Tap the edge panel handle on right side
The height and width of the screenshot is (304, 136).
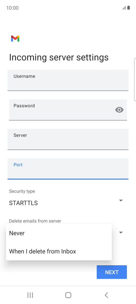135,80
